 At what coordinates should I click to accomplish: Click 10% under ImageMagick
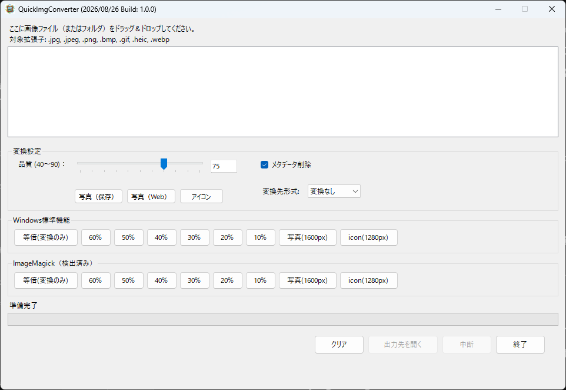260,280
